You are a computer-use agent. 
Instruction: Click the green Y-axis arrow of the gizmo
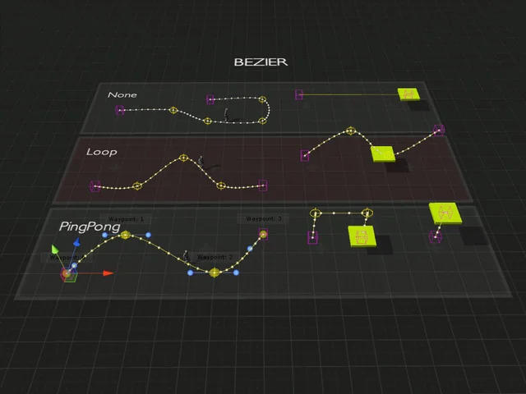(55, 249)
